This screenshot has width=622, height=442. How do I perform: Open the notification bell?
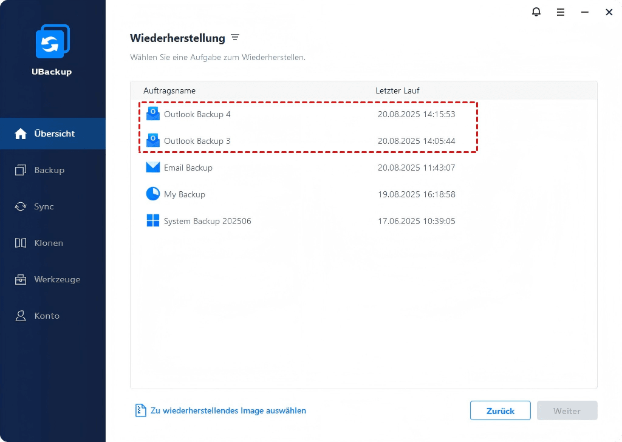tap(536, 12)
